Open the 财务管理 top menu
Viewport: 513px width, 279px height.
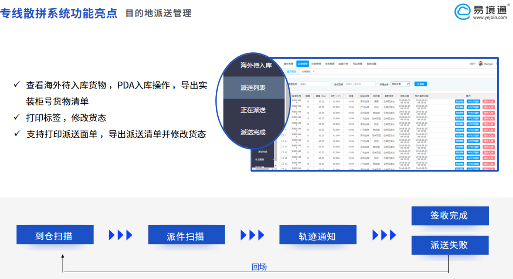316,64
